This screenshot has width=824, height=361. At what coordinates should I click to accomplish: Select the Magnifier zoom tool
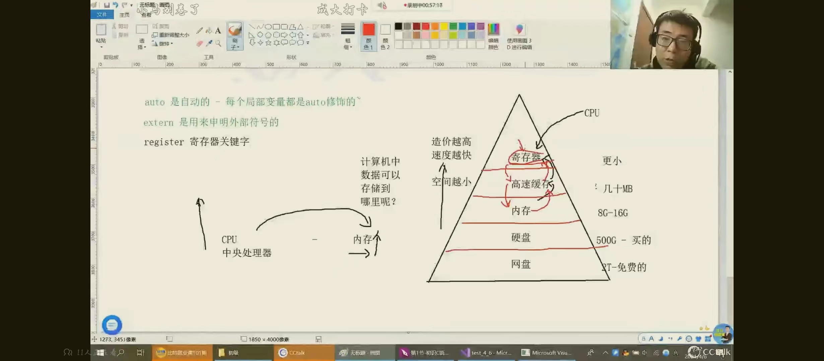point(218,43)
